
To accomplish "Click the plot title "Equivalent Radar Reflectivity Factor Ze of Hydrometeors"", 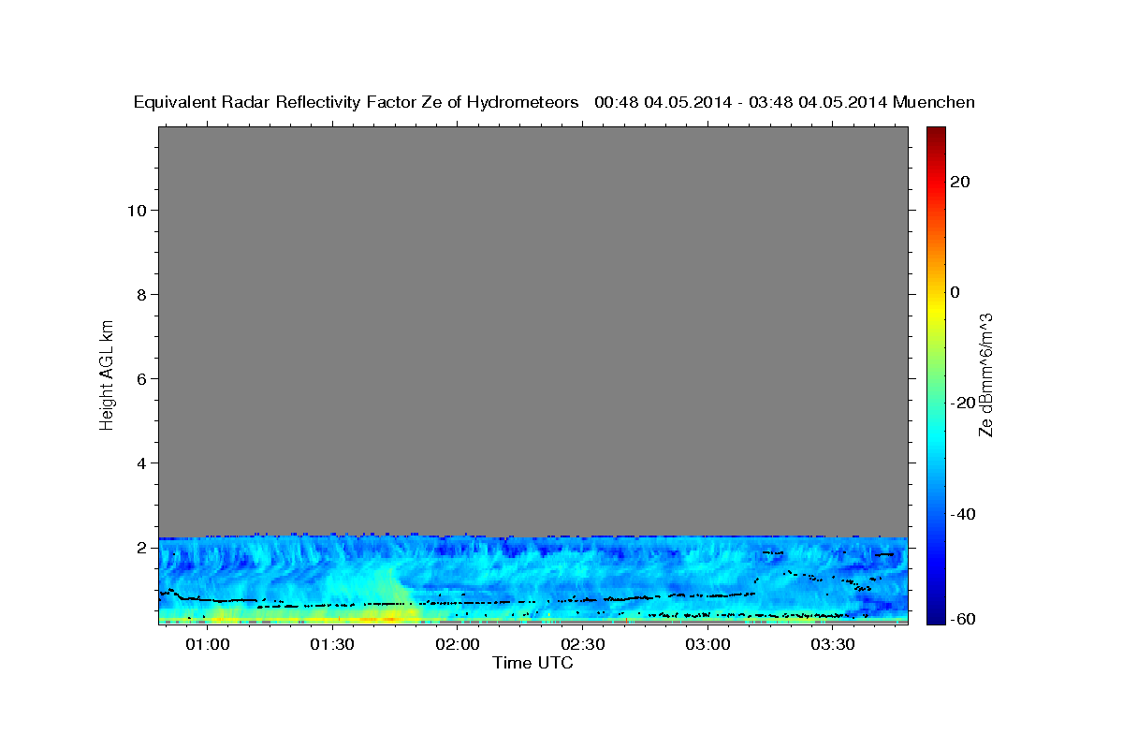I will [356, 103].
